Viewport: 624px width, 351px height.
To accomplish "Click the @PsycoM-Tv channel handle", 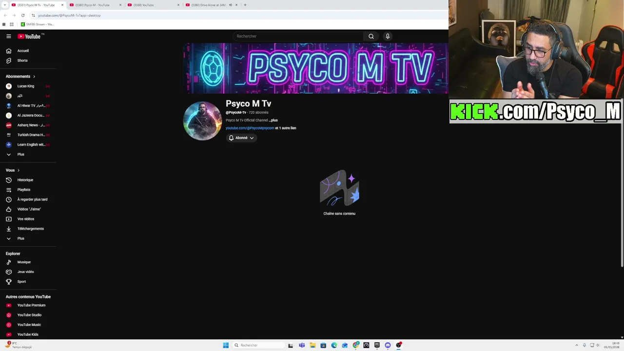I will [x=236, y=113].
